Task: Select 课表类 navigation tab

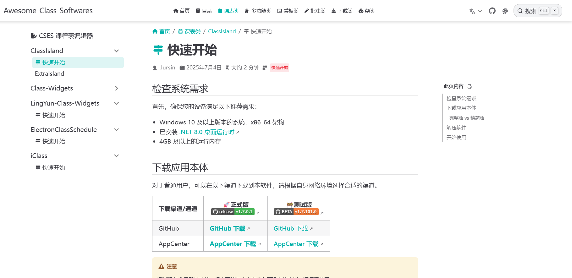Action: click(228, 11)
